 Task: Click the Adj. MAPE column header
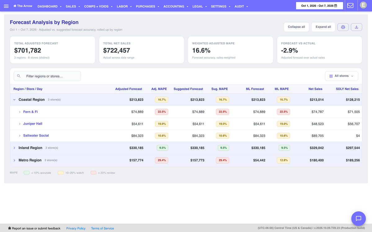click(x=159, y=89)
